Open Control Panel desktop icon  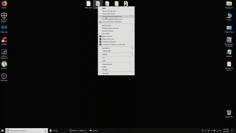click(229, 29)
